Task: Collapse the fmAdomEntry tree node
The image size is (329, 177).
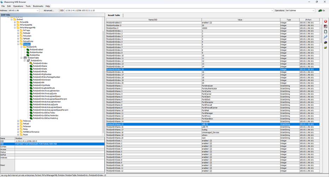Action: point(25,60)
